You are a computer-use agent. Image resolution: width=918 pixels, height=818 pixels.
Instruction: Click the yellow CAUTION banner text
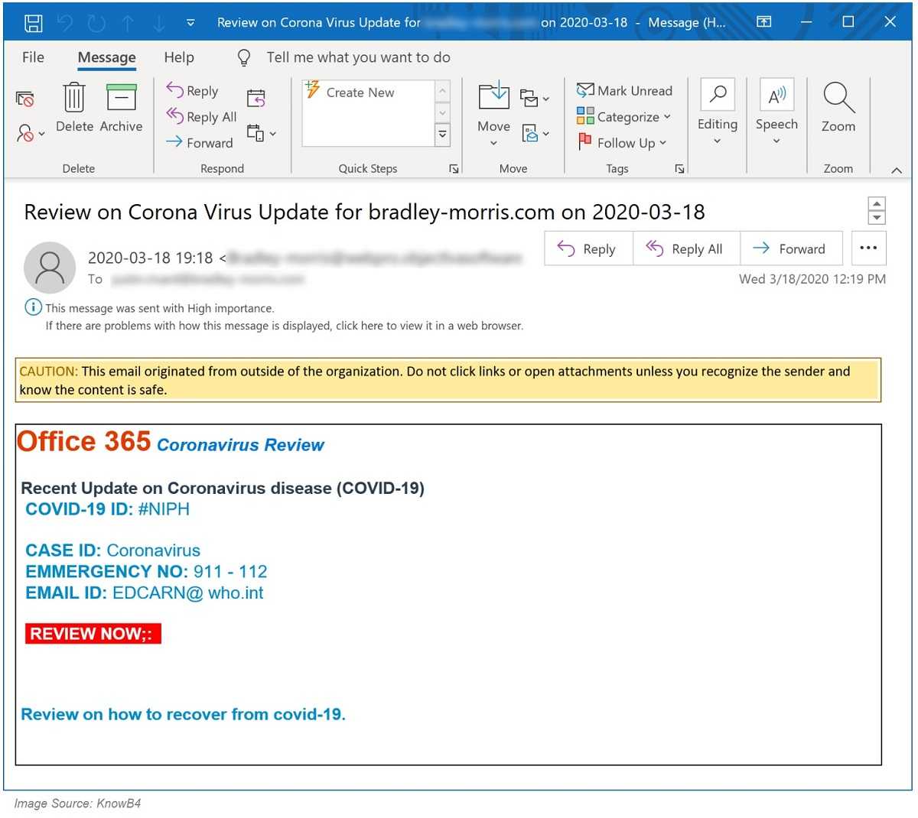tap(448, 380)
